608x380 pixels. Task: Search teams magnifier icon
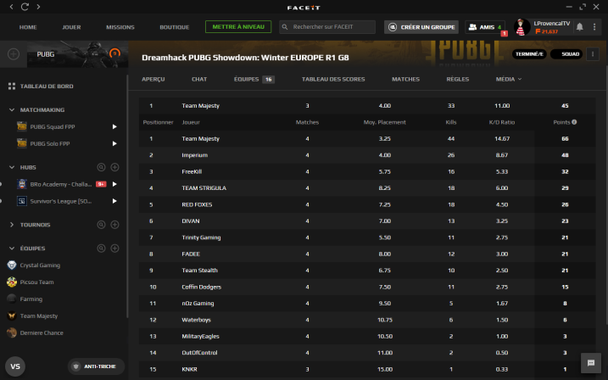[x=101, y=249]
